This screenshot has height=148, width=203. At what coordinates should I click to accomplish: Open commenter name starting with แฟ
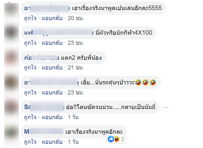tap(59, 32)
